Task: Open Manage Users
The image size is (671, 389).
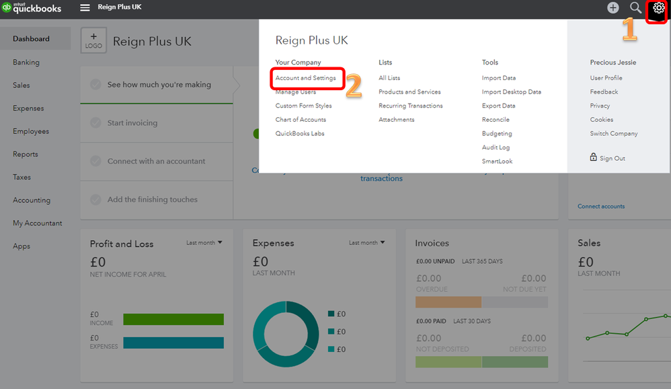Action: point(296,92)
